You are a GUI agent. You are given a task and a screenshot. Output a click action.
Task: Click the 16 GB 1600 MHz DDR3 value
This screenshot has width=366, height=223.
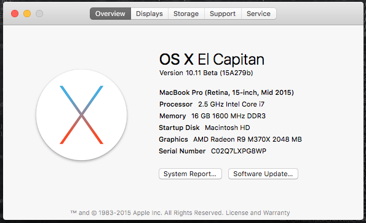228,116
